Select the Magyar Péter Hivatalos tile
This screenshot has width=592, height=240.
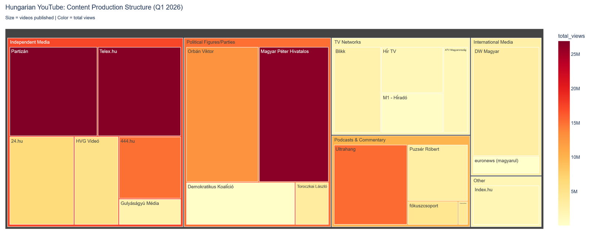pyautogui.click(x=294, y=114)
